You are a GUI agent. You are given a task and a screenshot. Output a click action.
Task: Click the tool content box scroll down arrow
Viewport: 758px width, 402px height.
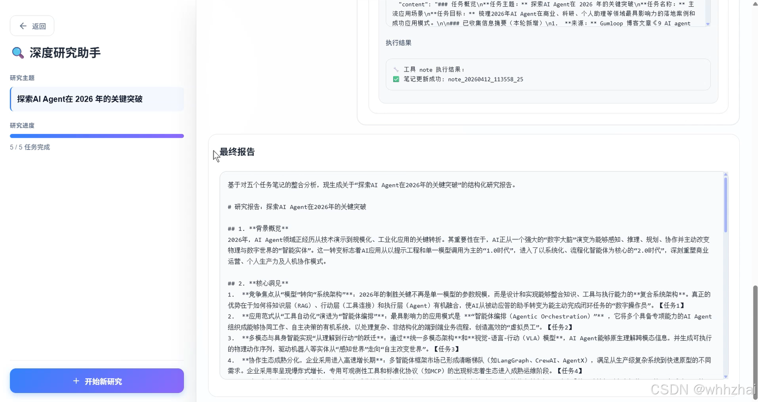(x=708, y=24)
